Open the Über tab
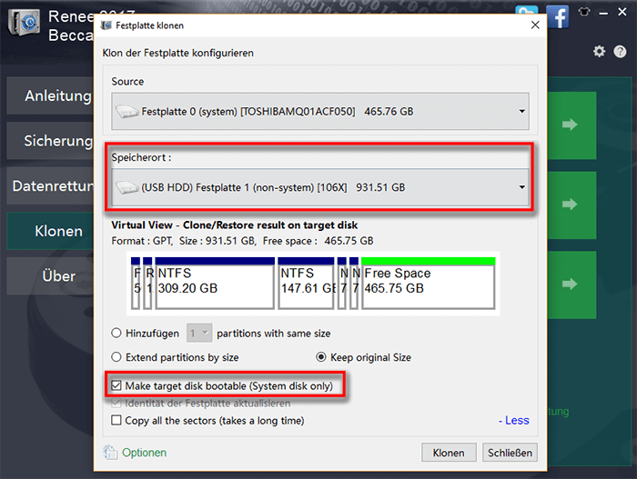637x479 pixels. [50, 276]
